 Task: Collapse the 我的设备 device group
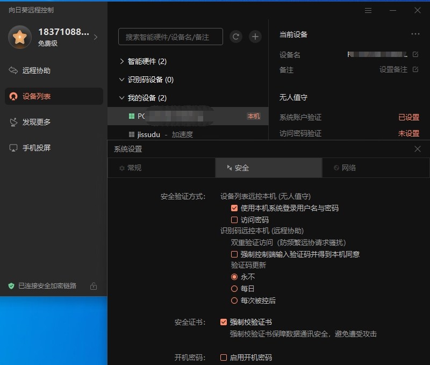pos(121,97)
